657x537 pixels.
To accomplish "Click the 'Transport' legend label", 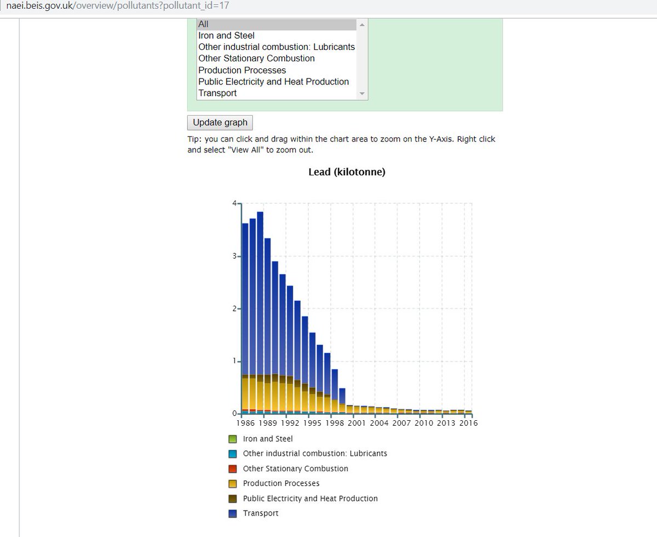I will [261, 513].
